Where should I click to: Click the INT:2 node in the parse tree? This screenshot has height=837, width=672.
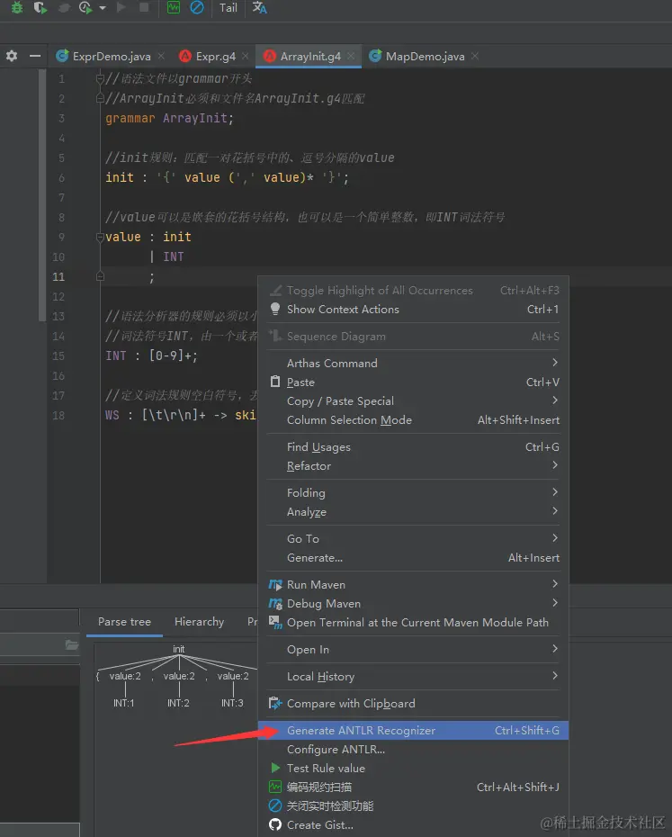click(x=178, y=703)
